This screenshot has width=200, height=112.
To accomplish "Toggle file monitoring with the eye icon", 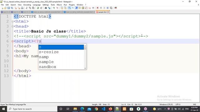I will pos(93,8).
